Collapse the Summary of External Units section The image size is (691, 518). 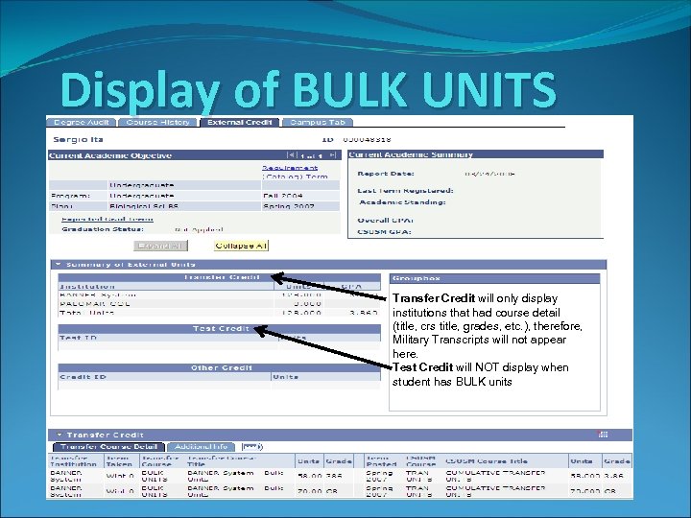[59, 264]
